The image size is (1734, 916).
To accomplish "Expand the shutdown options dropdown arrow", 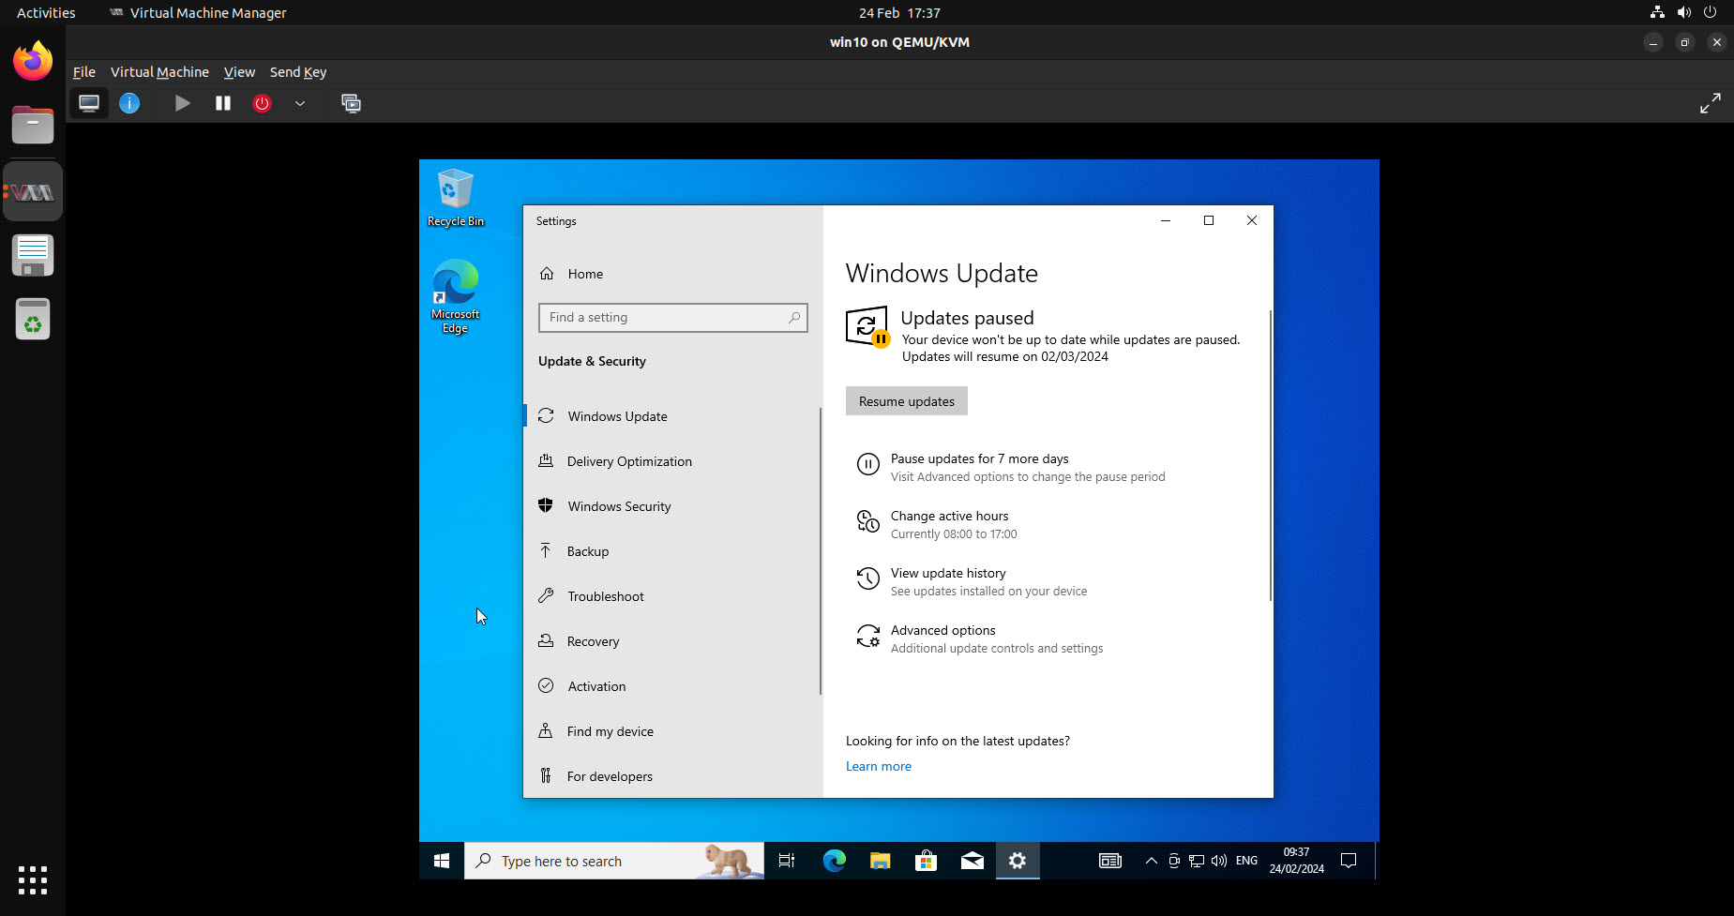I will pyautogui.click(x=300, y=104).
